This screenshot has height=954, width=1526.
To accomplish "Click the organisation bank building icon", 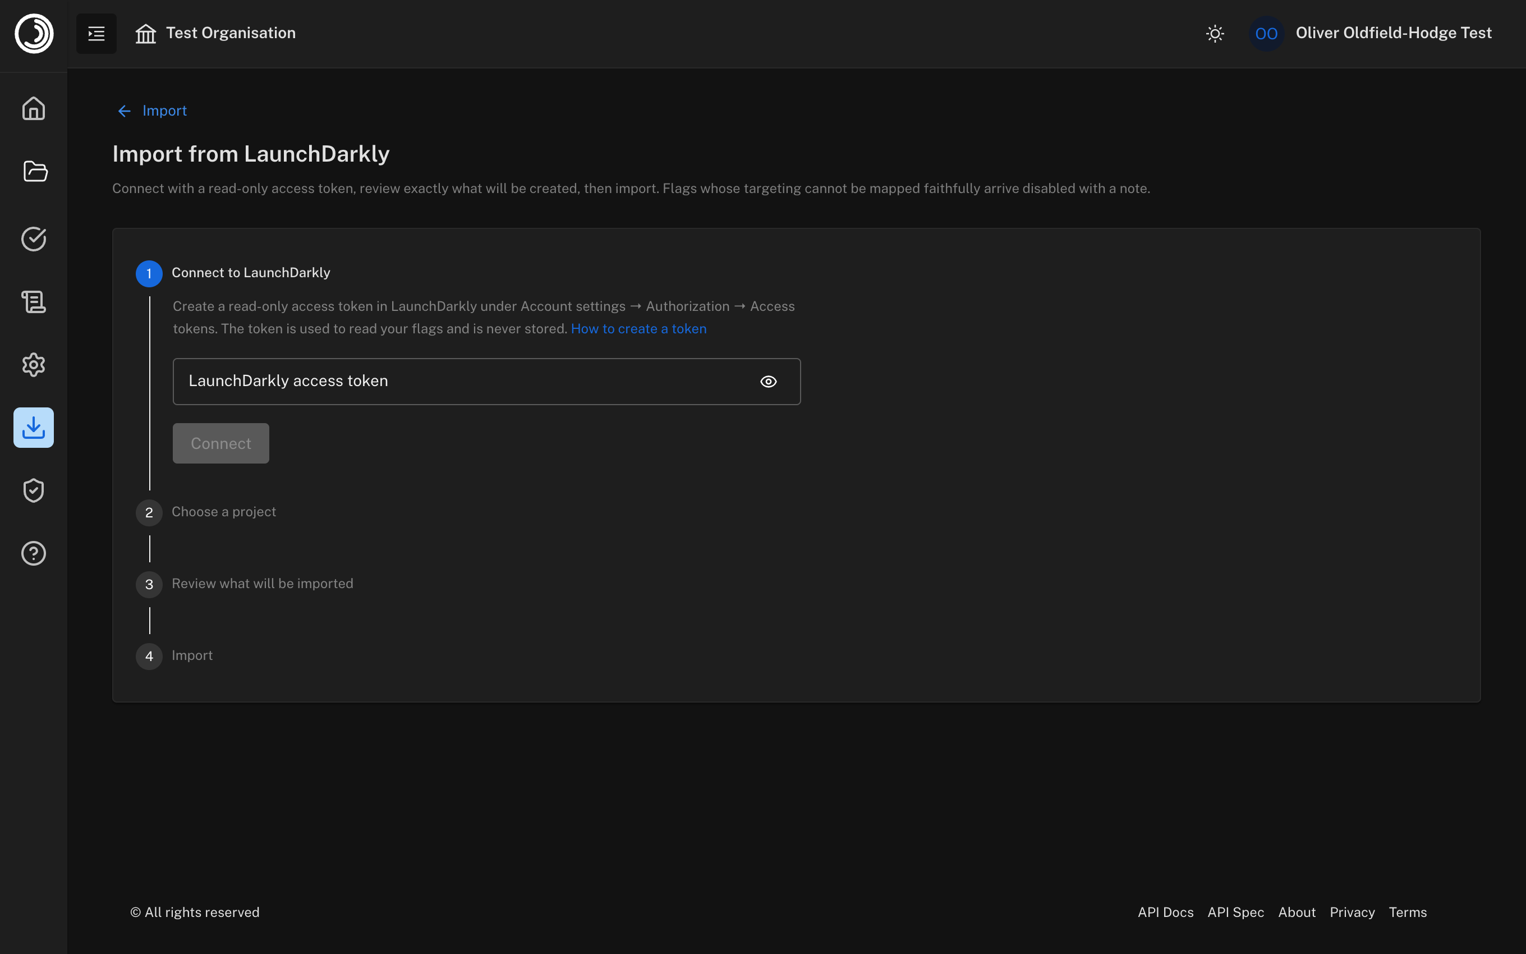I will click(146, 34).
